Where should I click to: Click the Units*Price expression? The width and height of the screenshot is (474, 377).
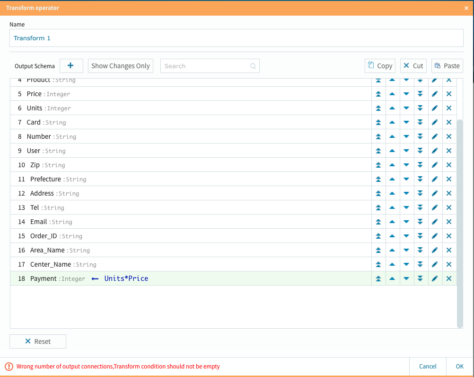tap(126, 278)
